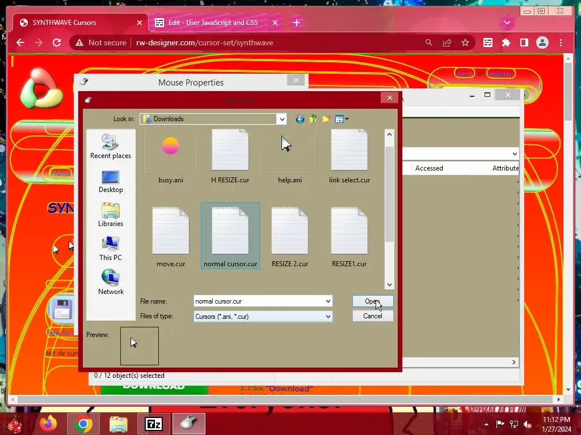Go to Recent places in sidebar
581x435 pixels.
[111, 147]
